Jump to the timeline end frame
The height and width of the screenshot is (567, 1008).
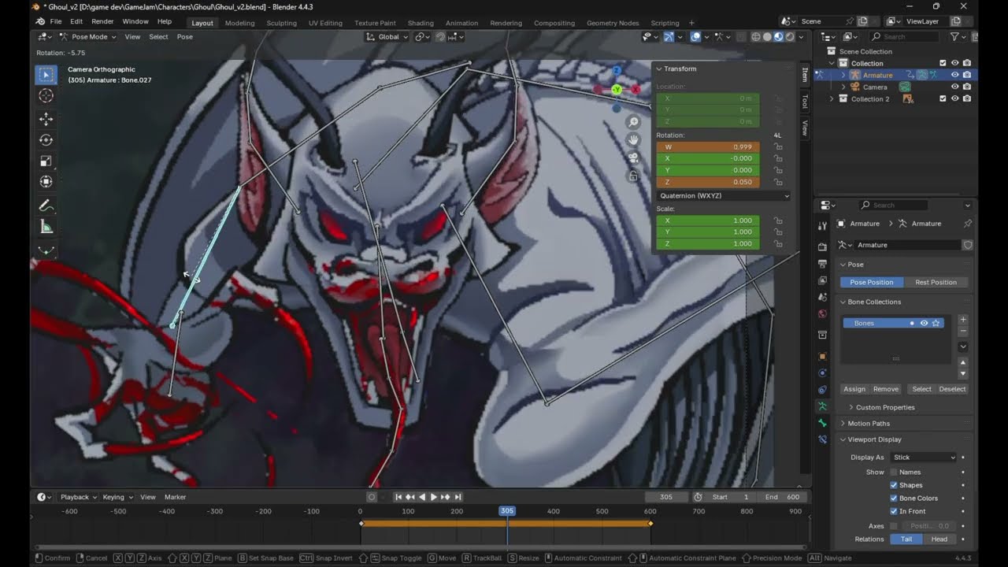click(x=458, y=497)
